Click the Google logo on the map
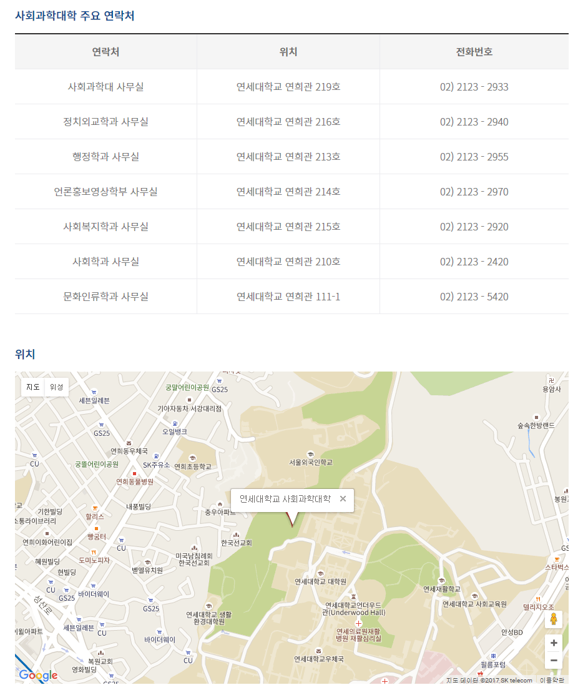Screen dimensions: 583x700 pos(38,675)
